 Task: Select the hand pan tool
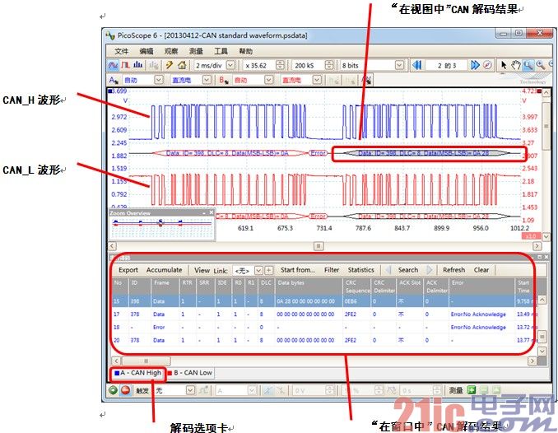click(x=516, y=65)
